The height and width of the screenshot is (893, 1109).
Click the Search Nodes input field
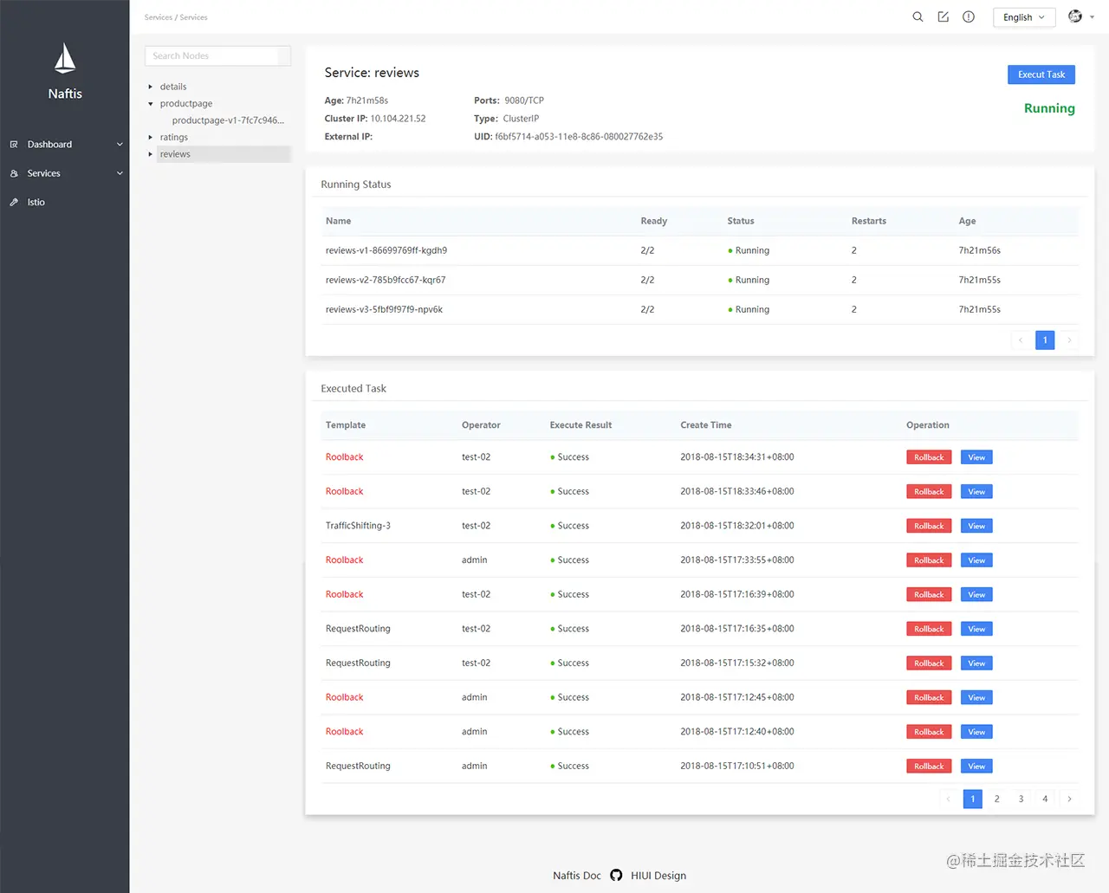click(217, 55)
